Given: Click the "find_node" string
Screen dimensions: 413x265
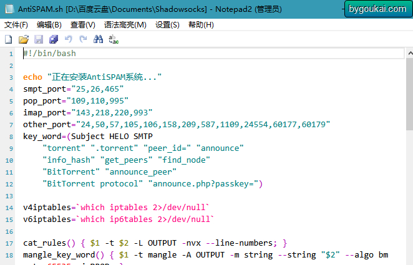Looking at the screenshot, I should point(184,160).
